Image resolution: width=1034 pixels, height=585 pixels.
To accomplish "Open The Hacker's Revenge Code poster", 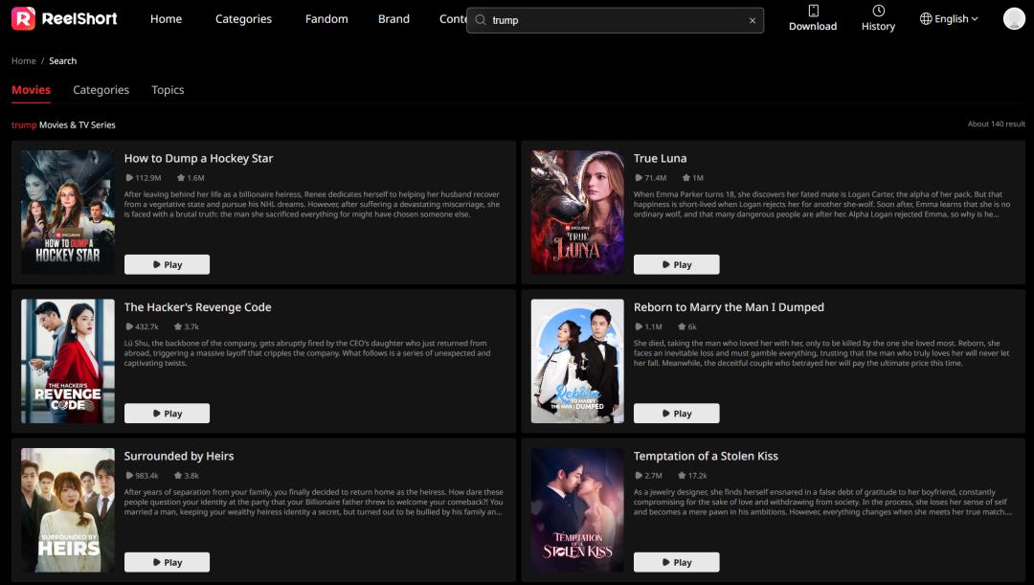I will pyautogui.click(x=68, y=361).
